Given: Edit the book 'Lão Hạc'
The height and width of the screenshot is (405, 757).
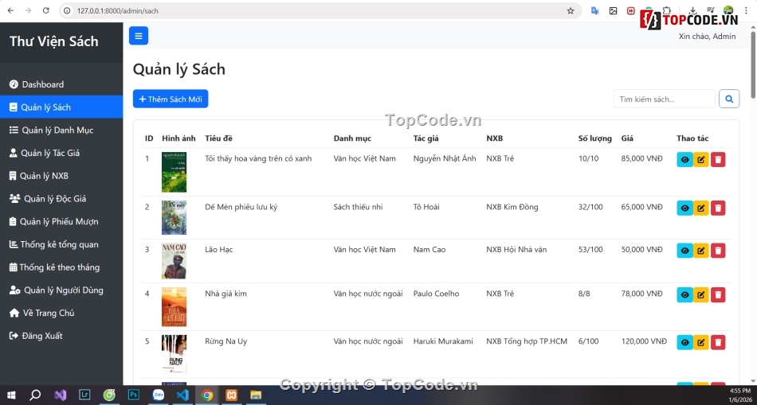Looking at the screenshot, I should pyautogui.click(x=701, y=251).
